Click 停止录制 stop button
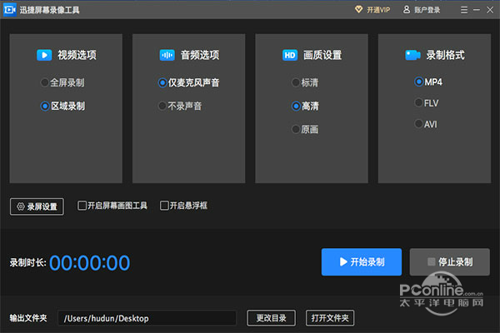The width and height of the screenshot is (500, 333). pos(450,262)
